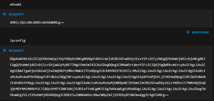Click the arrow icon beside the first REQUEST
Screen dimensions: 214x101
click(x=5, y=14)
